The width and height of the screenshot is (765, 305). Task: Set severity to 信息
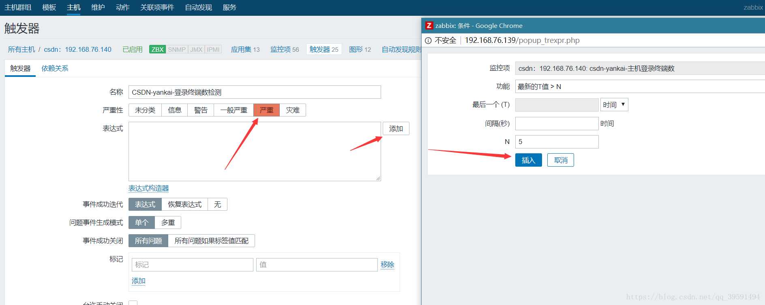[x=175, y=110]
